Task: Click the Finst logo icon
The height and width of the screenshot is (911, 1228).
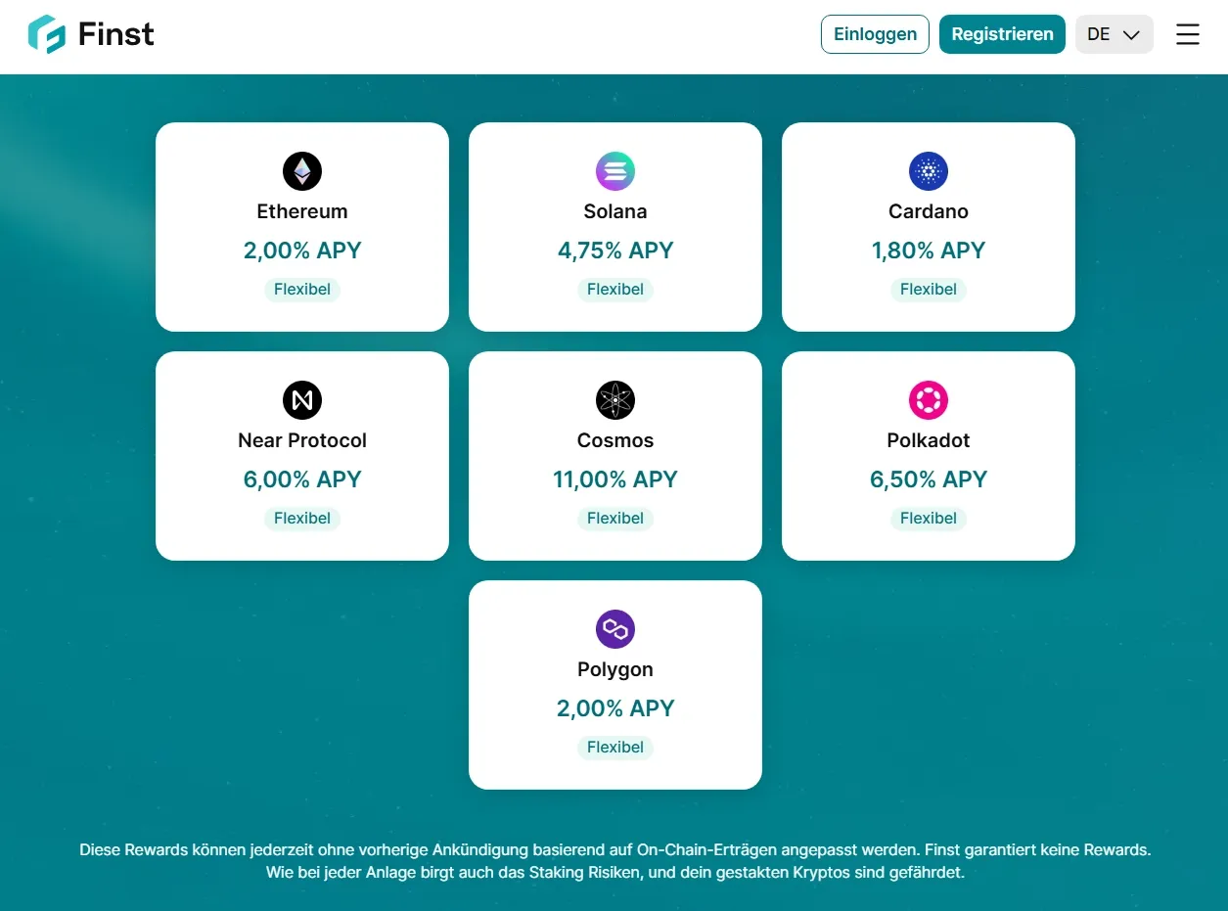Action: click(46, 34)
